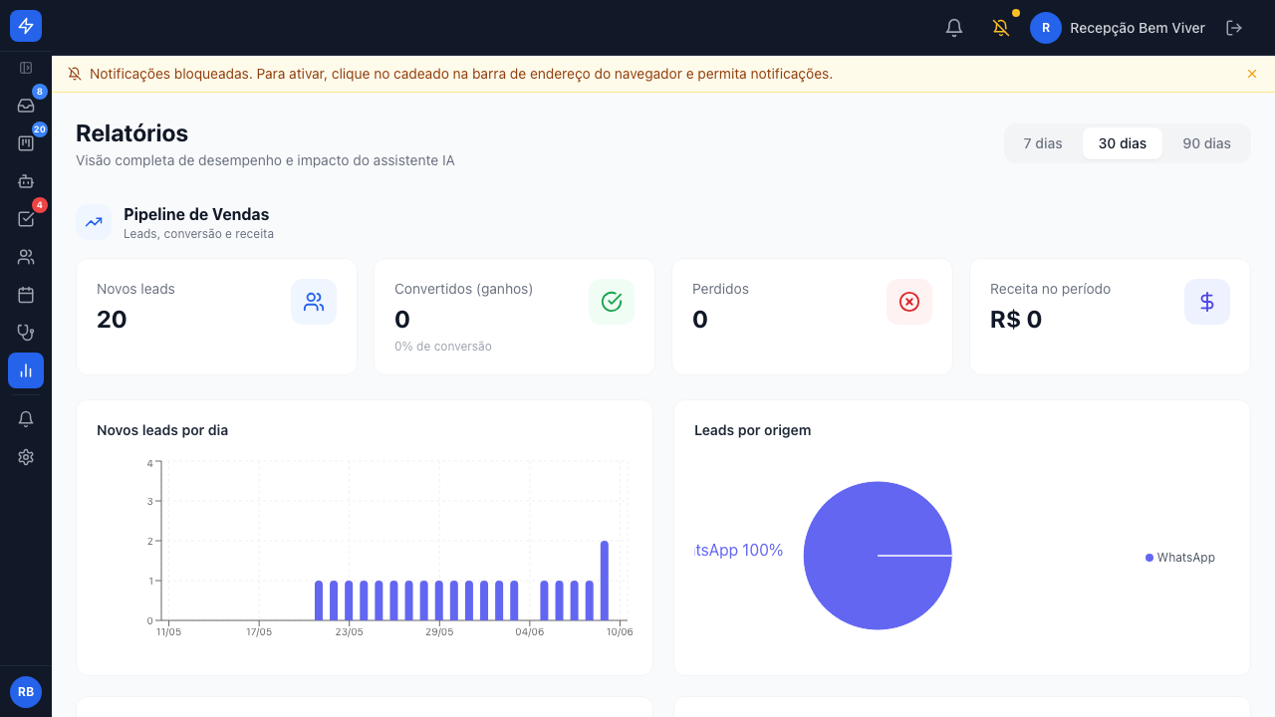Click the purple WhatsApp legend swatch

(1149, 558)
